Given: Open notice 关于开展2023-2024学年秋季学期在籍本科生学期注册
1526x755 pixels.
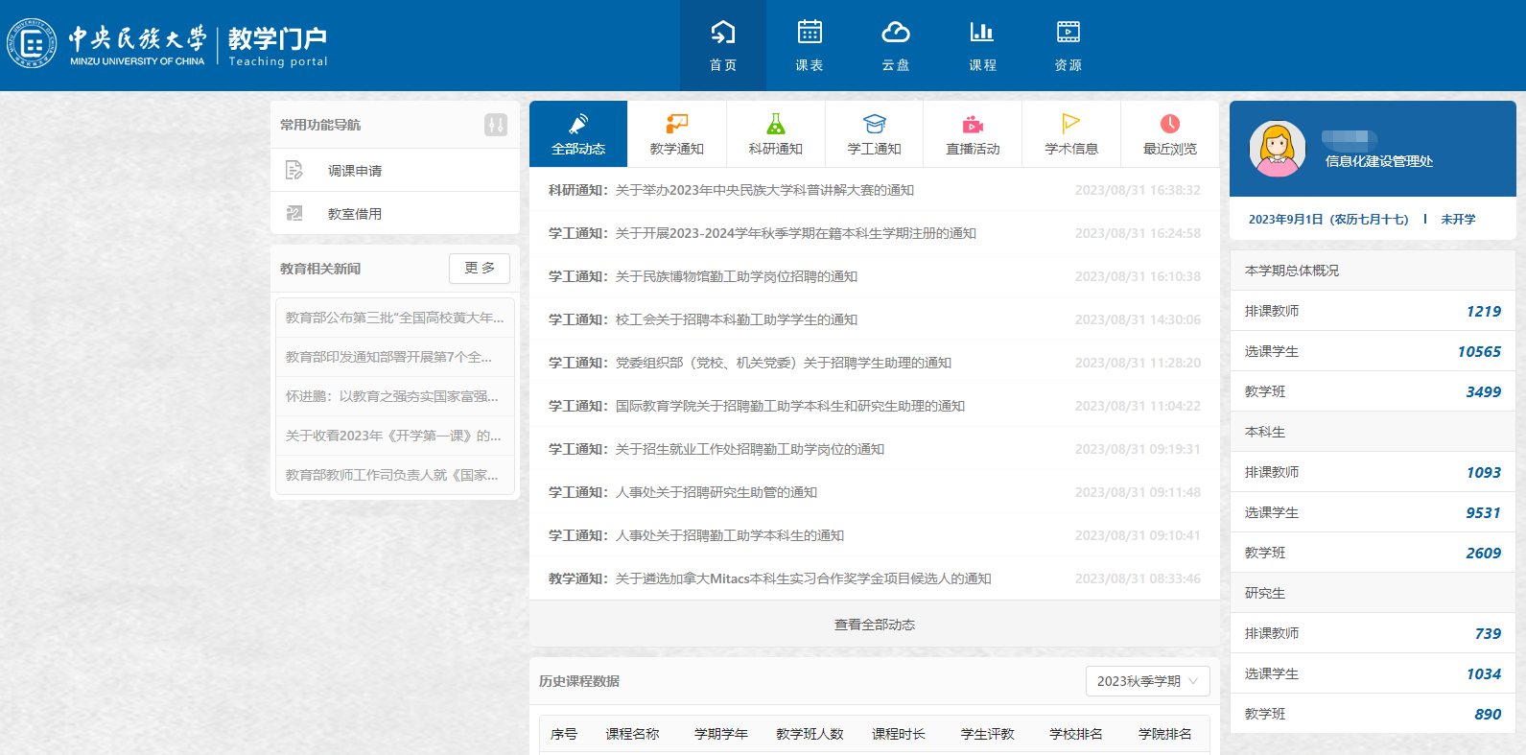Looking at the screenshot, I should tap(796, 233).
